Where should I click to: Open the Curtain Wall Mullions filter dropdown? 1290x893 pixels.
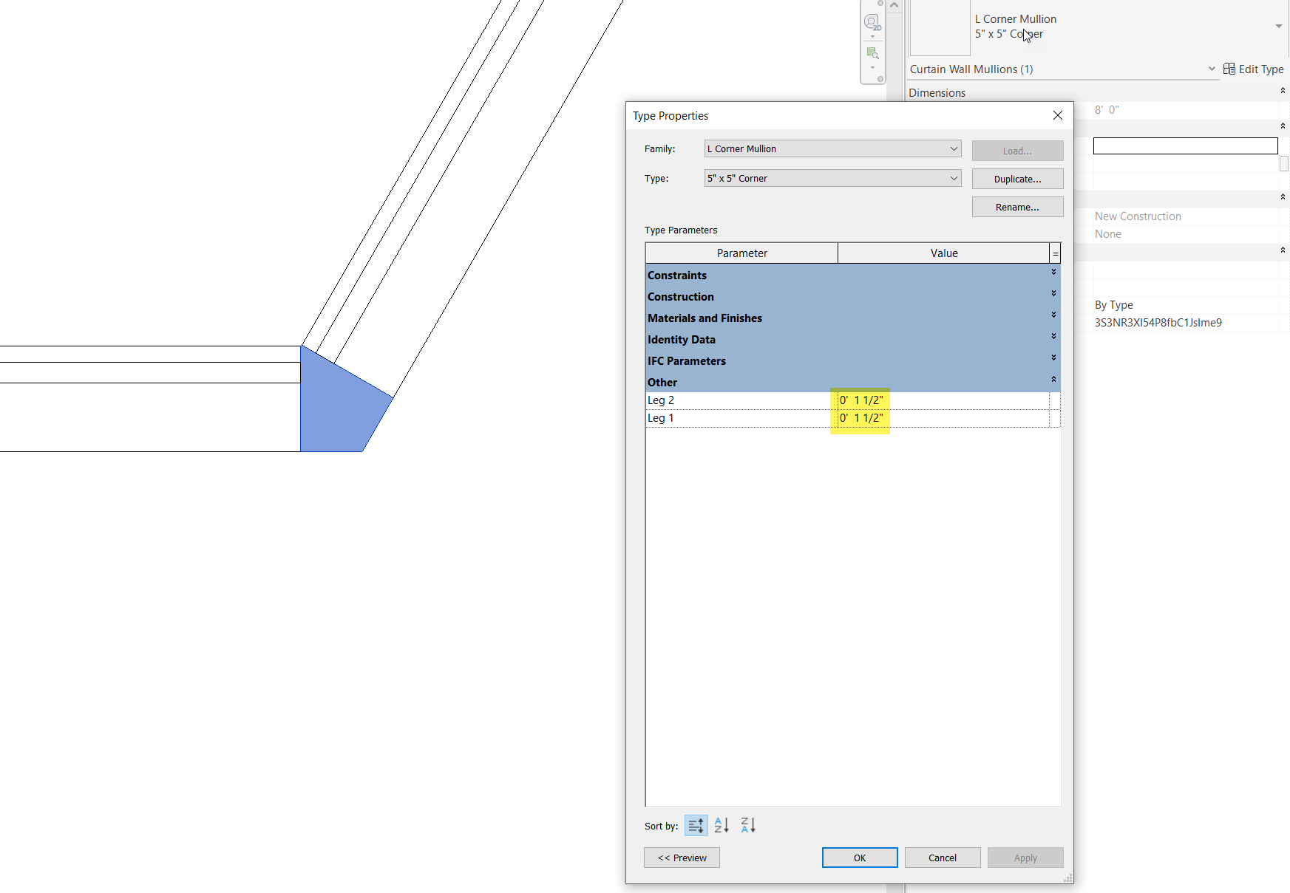click(1212, 68)
